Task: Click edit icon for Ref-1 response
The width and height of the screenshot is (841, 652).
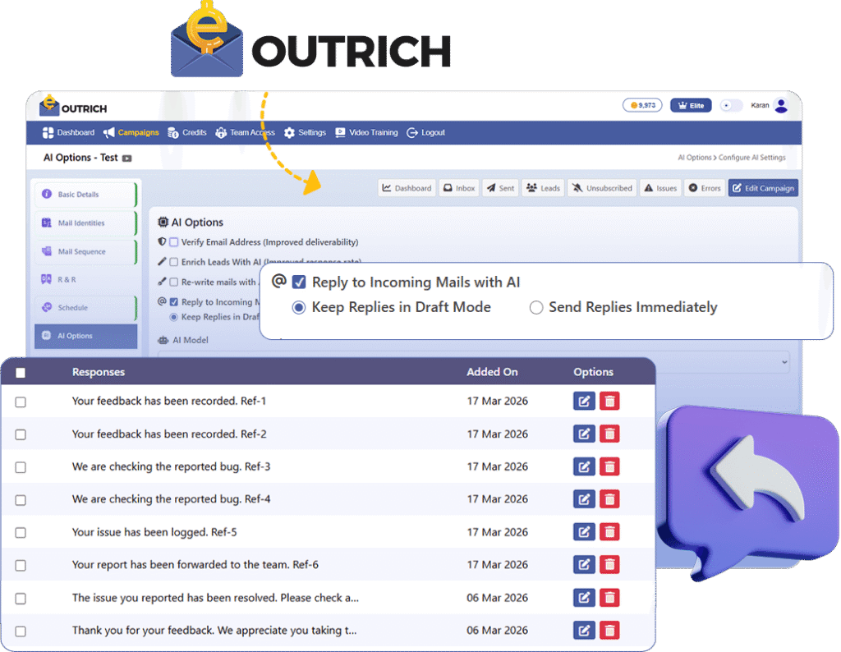Action: pyautogui.click(x=583, y=402)
